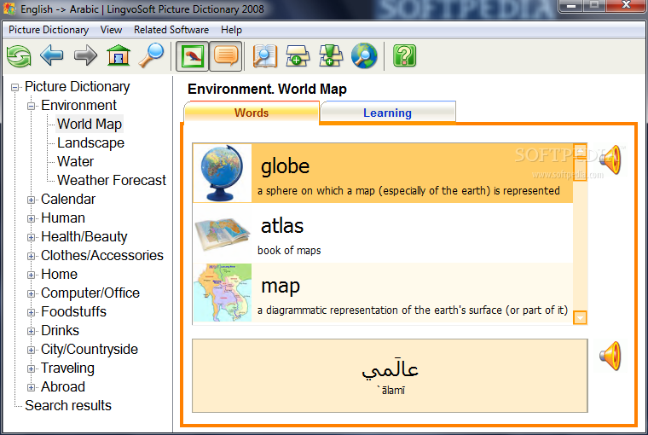648x435 pixels.
Task: Select the atlas word entry
Action: tap(383, 233)
